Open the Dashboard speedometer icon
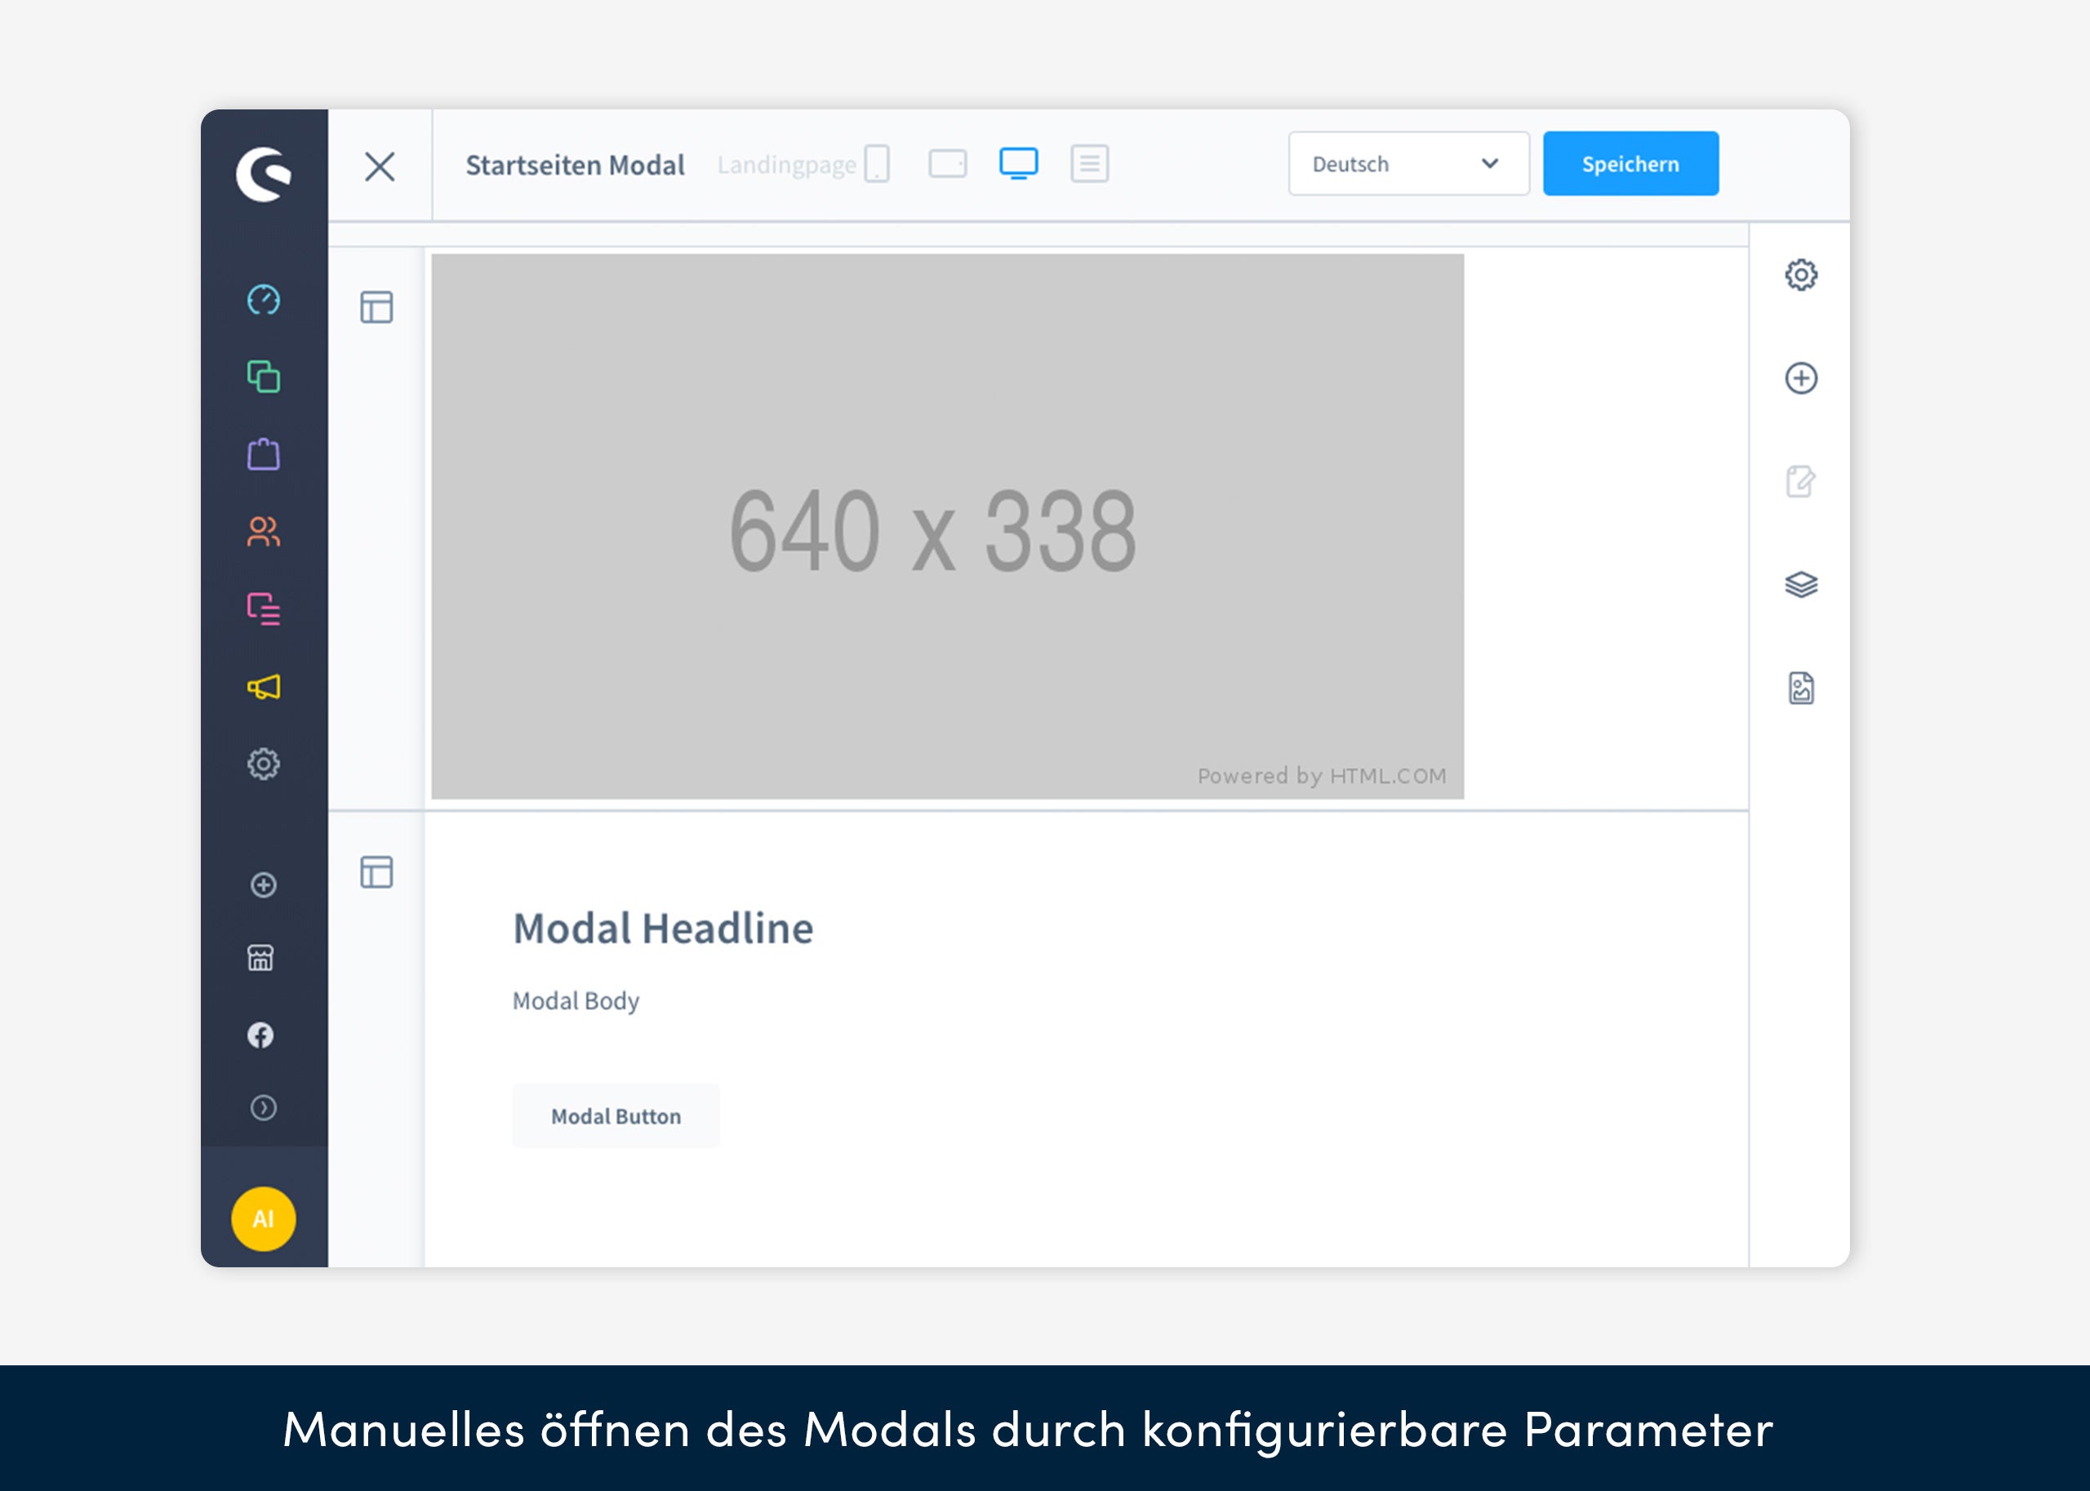The height and width of the screenshot is (1491, 2090). point(264,300)
